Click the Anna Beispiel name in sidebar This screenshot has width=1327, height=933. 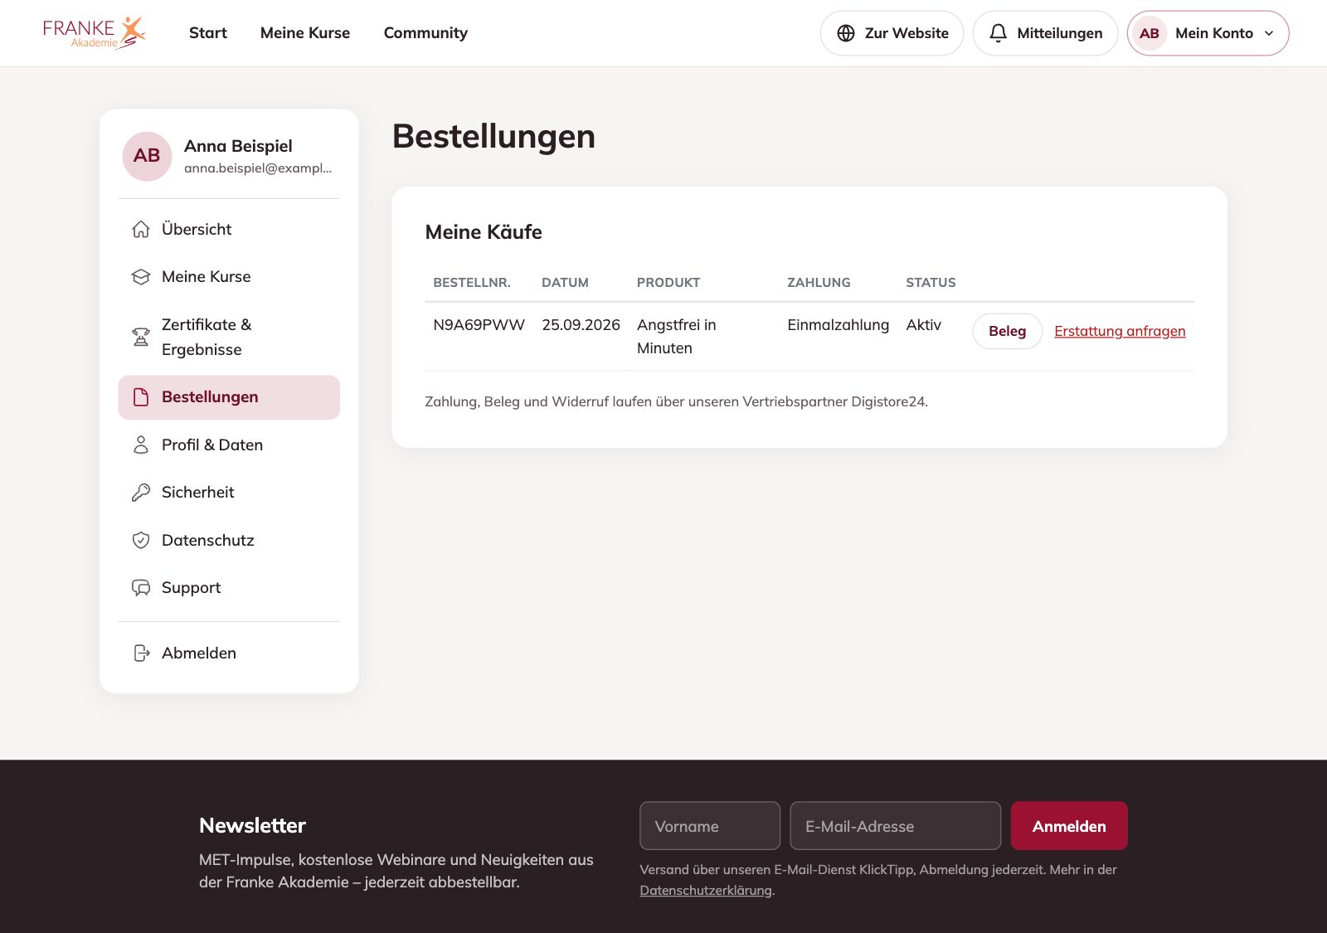tap(238, 146)
